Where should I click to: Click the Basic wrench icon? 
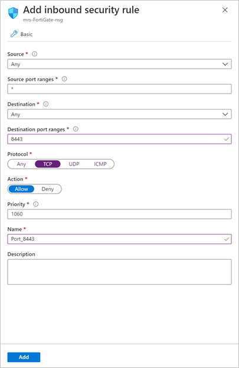point(14,34)
